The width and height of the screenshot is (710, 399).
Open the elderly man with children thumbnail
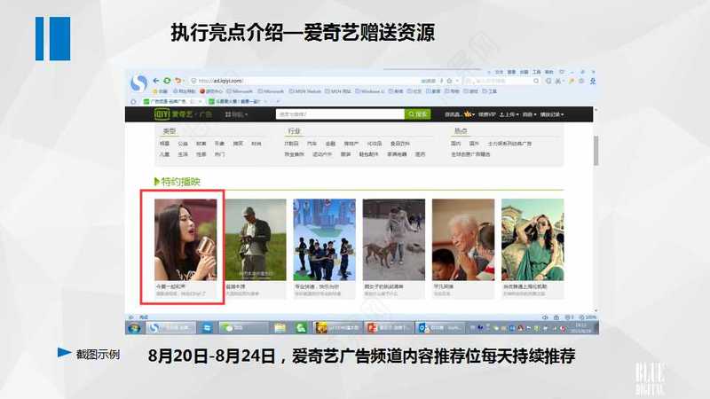coord(463,239)
